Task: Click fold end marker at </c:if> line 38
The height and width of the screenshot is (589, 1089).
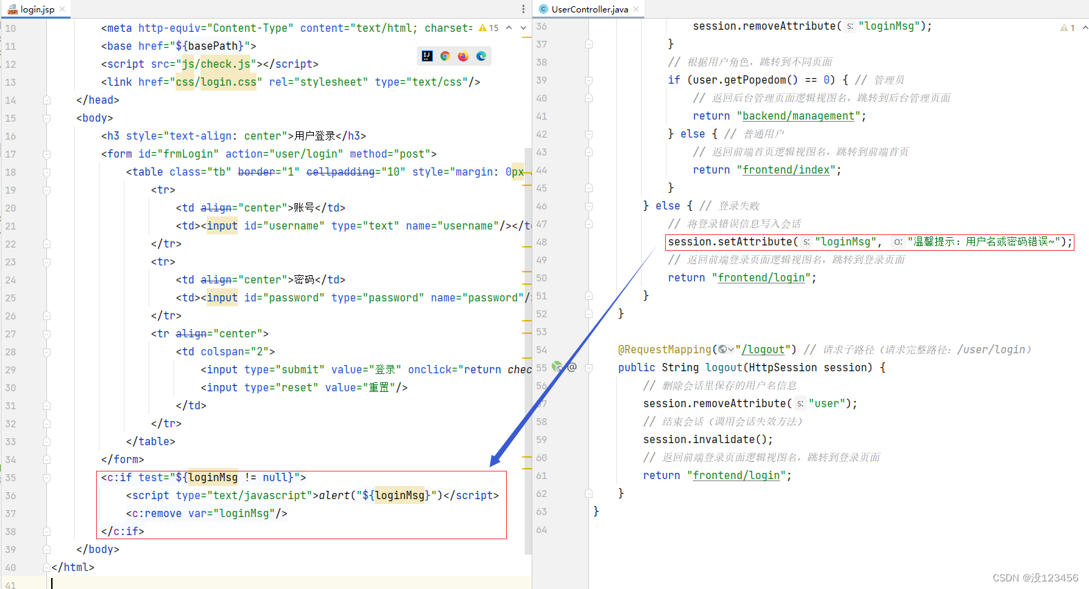Action: (46, 532)
